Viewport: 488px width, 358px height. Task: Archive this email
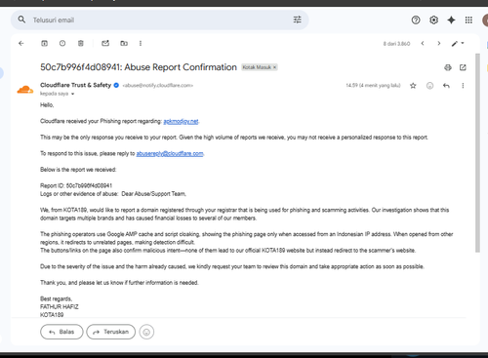pyautogui.click(x=44, y=43)
